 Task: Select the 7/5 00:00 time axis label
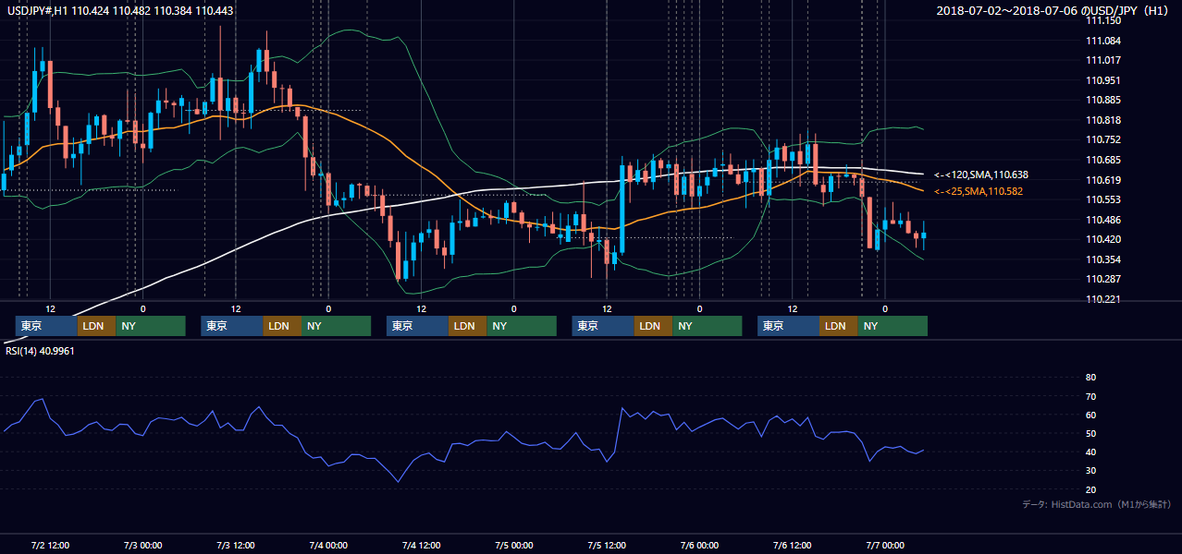513,545
